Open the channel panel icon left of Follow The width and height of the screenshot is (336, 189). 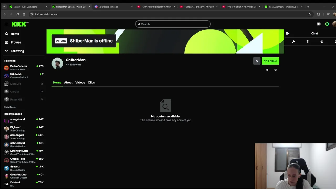(257, 61)
